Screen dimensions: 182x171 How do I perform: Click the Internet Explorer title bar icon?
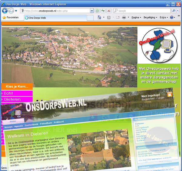[3, 4]
